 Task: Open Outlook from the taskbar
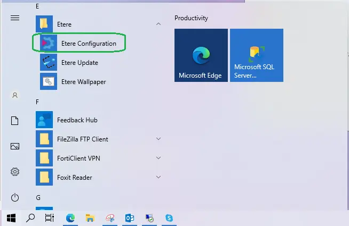tap(130, 218)
